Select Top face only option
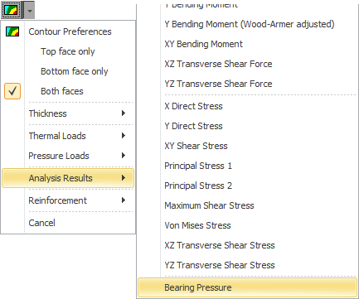The height and width of the screenshot is (299, 359). pos(68,51)
